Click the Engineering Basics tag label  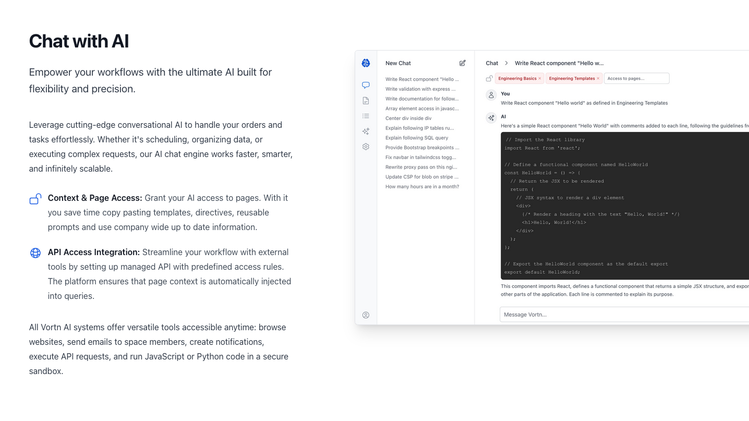click(x=517, y=78)
